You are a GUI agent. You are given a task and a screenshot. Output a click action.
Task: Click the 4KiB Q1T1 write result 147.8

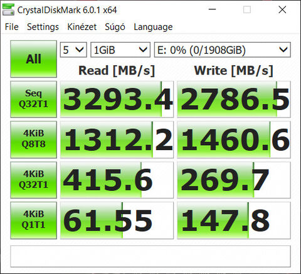coord(234,220)
